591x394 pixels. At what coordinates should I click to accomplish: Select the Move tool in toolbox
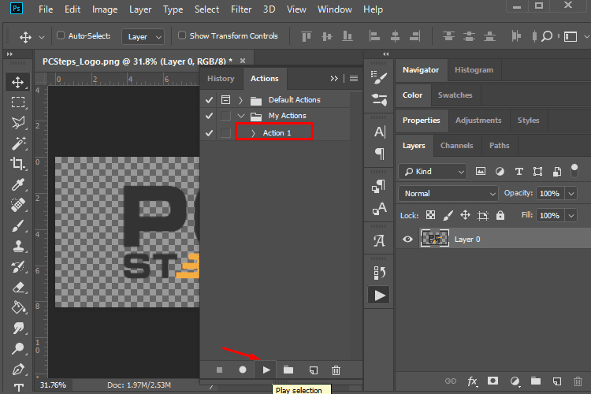pyautogui.click(x=17, y=82)
